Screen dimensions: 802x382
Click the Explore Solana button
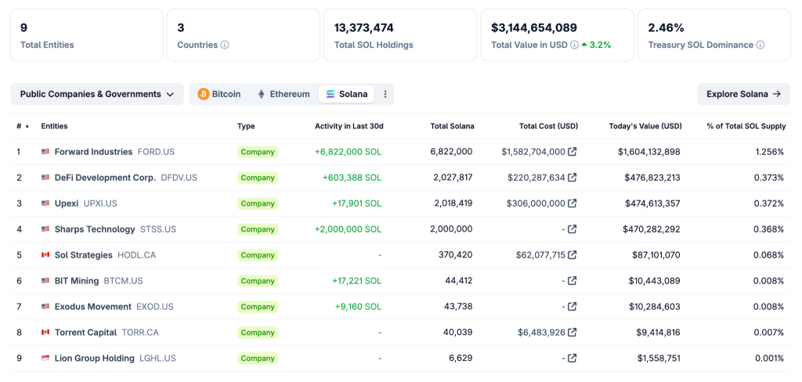click(743, 94)
